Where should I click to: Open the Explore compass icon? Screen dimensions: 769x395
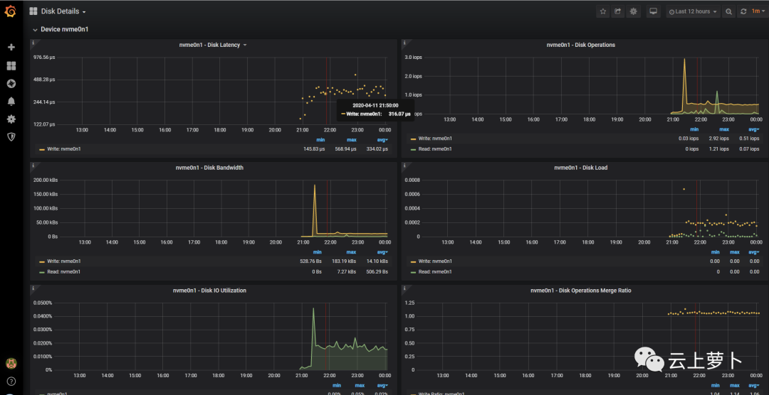[x=11, y=84]
